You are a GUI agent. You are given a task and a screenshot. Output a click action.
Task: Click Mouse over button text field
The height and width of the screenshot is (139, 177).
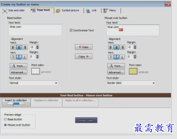(133, 30)
